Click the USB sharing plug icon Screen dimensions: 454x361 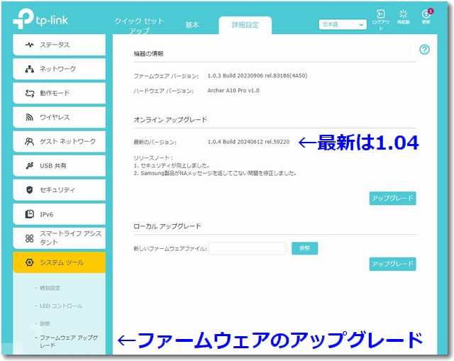pyautogui.click(x=29, y=165)
